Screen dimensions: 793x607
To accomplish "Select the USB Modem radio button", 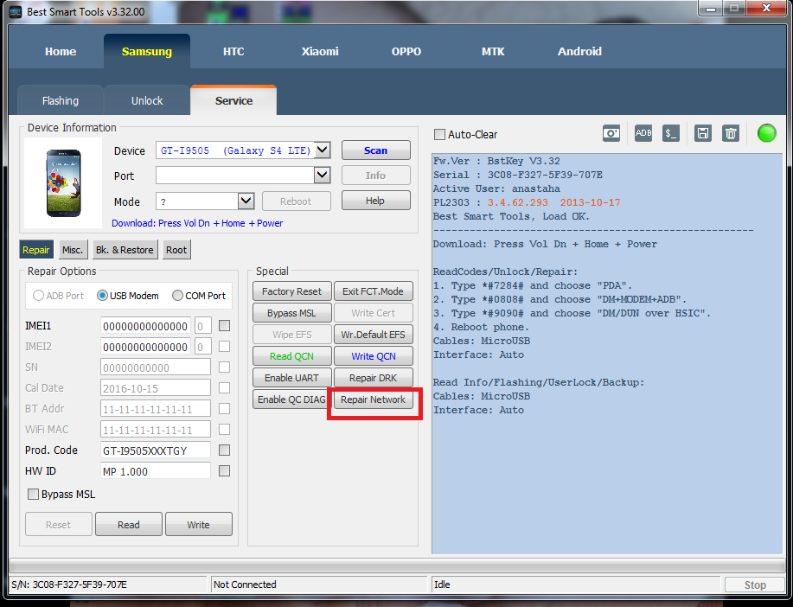I will [102, 296].
